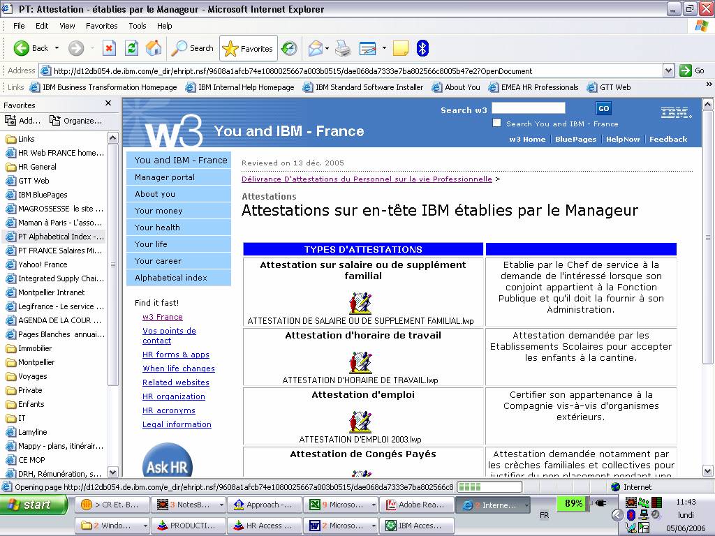This screenshot has height=536, width=715.
Task: Click in the Search w3 input field
Action: pos(529,107)
